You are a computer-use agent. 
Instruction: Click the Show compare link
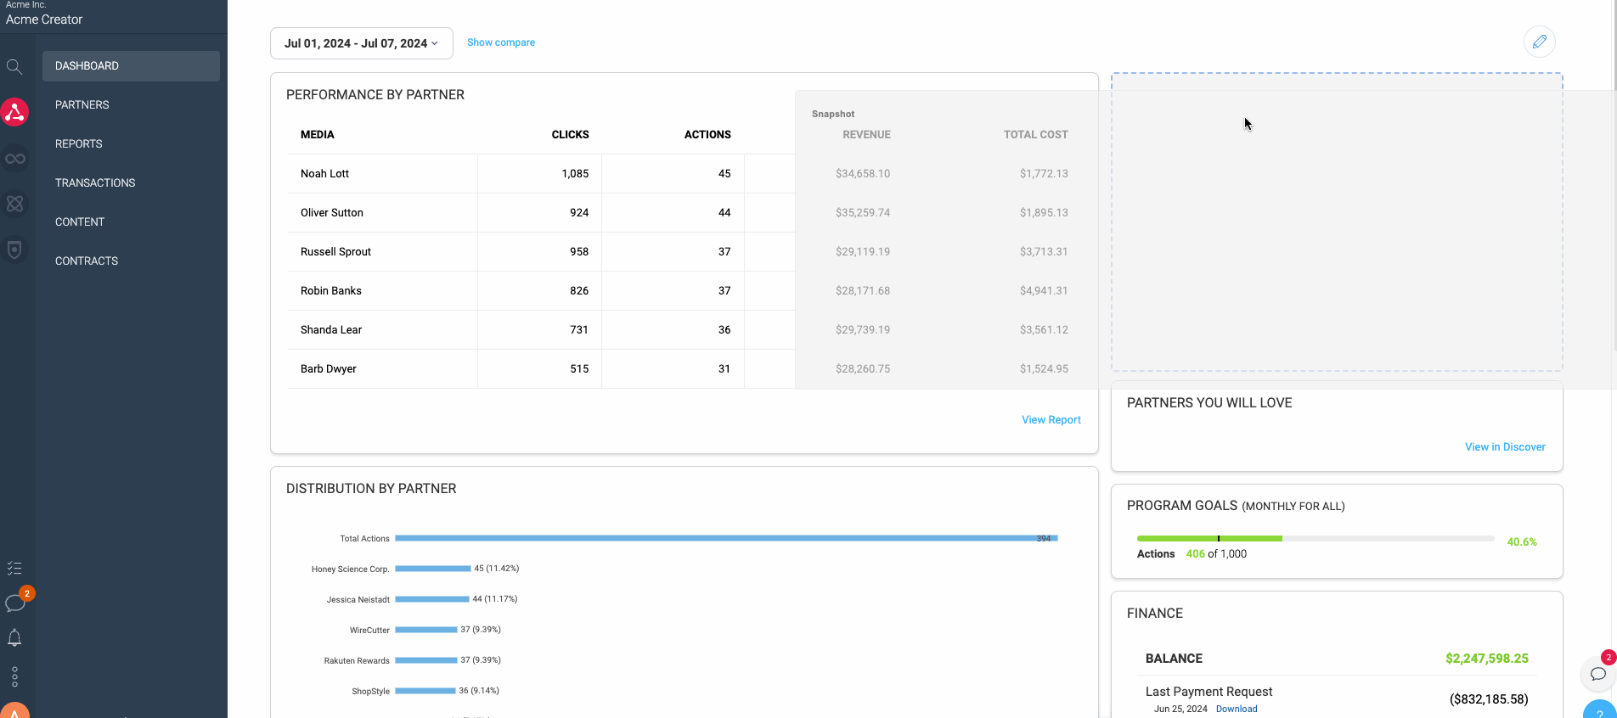(500, 42)
